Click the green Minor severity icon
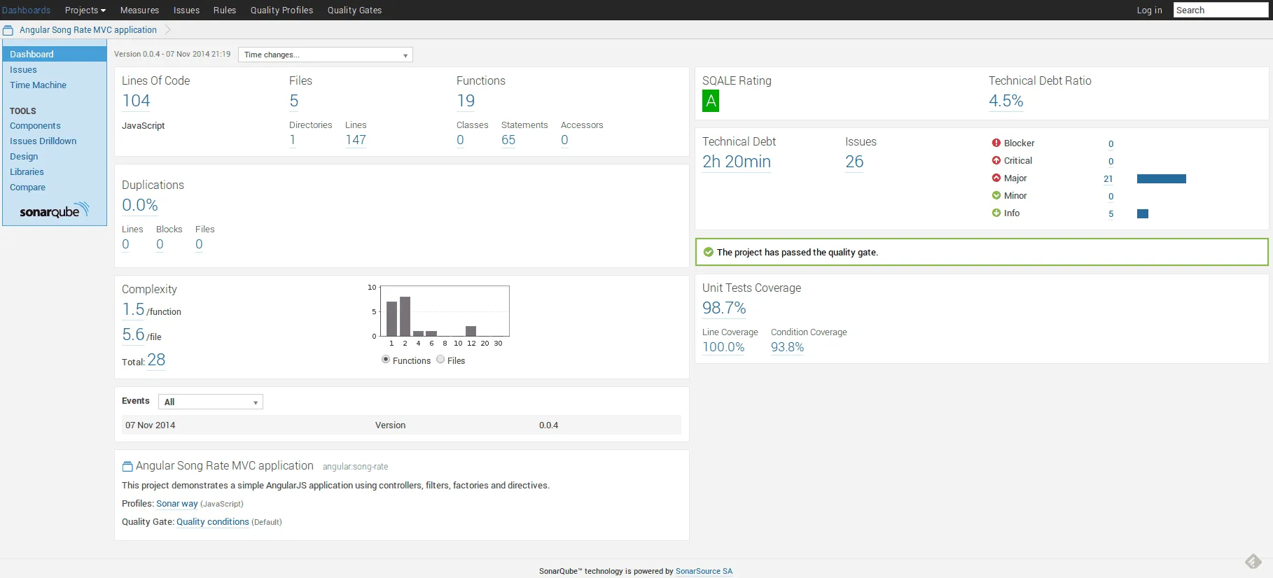The height and width of the screenshot is (578, 1273). click(x=996, y=195)
